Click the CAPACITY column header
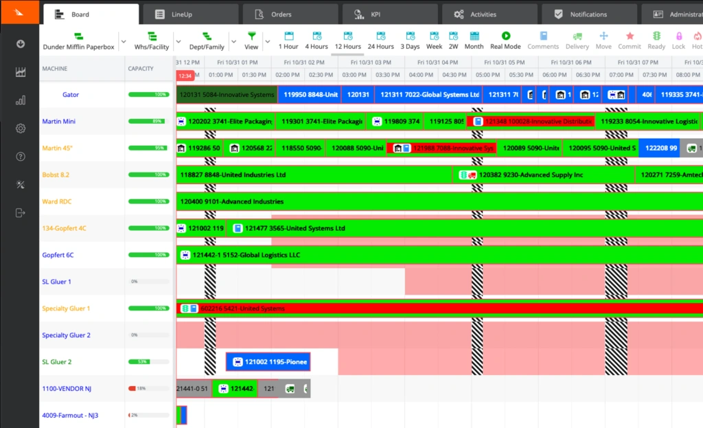The height and width of the screenshot is (428, 703). pos(141,69)
